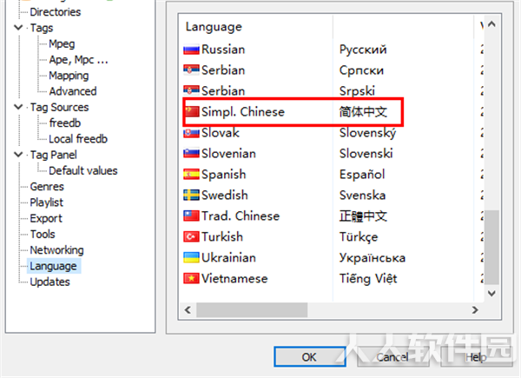
Task: Click the Spanish flag icon
Action: click(191, 174)
